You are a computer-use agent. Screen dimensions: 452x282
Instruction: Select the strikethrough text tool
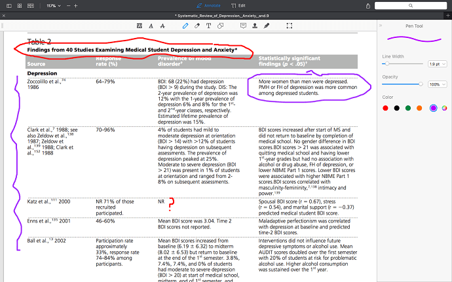(x=162, y=26)
